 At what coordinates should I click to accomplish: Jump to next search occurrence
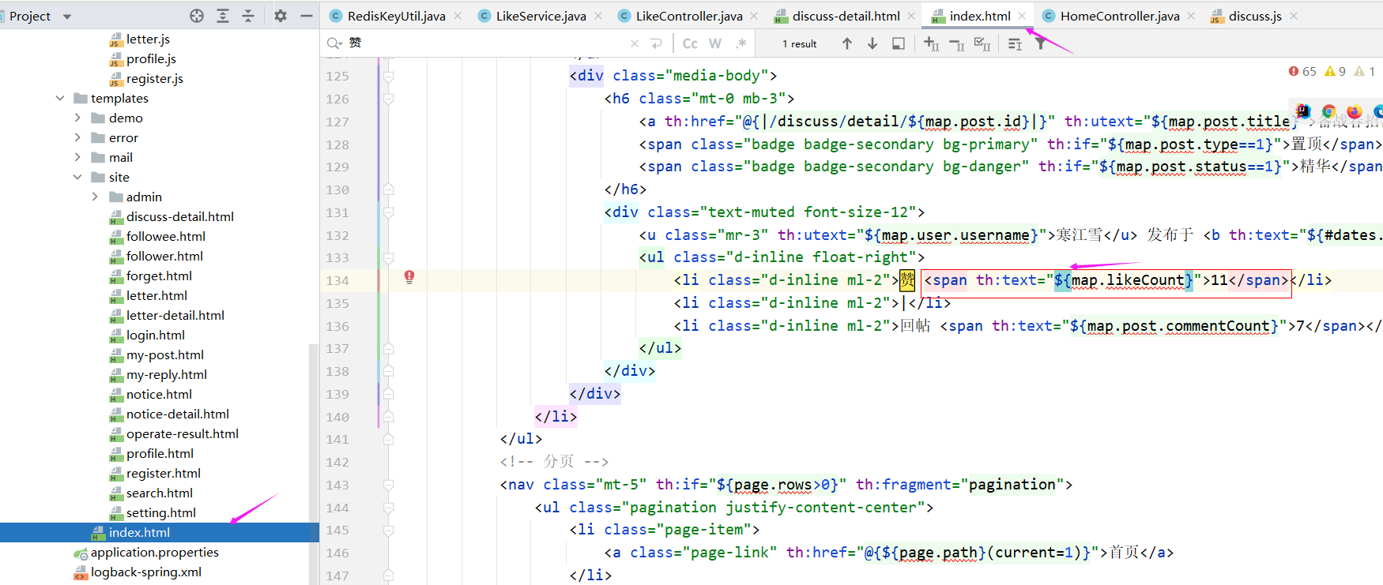tap(872, 43)
